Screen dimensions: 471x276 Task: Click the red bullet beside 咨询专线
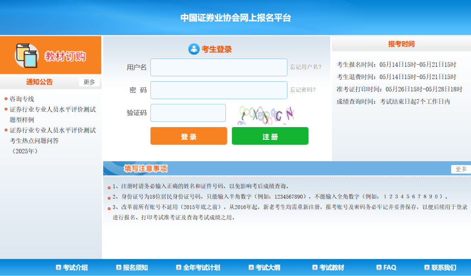coord(6,99)
